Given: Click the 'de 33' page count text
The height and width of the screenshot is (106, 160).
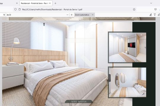Looking at the screenshot, I should tap(9, 15).
